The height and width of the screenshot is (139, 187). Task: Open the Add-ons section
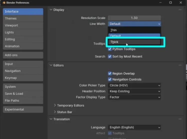pos(23,55)
